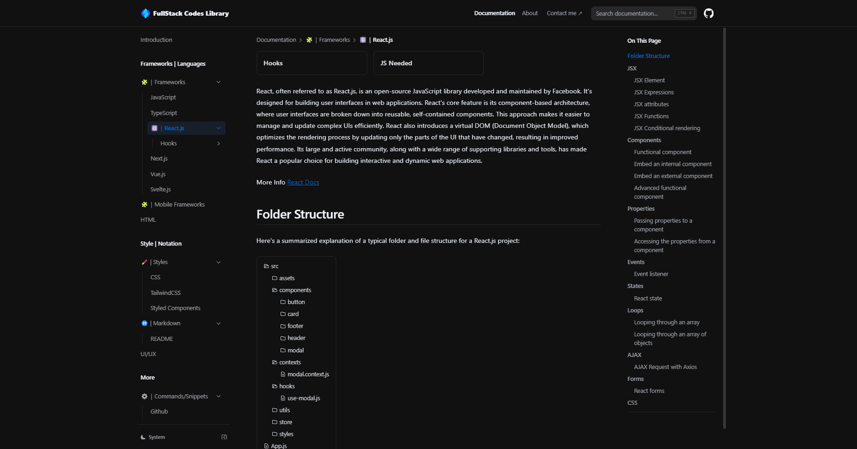Click the FullStack Codes Library logo
The width and height of the screenshot is (857, 449).
click(184, 13)
